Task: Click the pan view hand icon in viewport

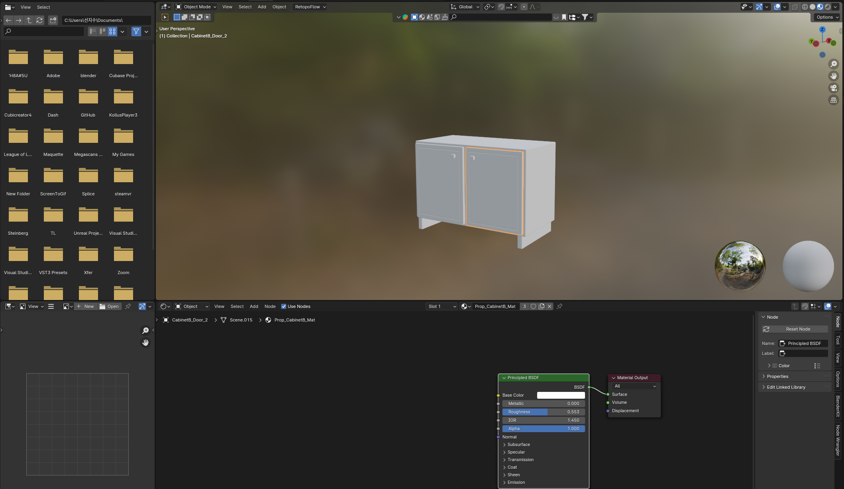Action: pyautogui.click(x=833, y=76)
